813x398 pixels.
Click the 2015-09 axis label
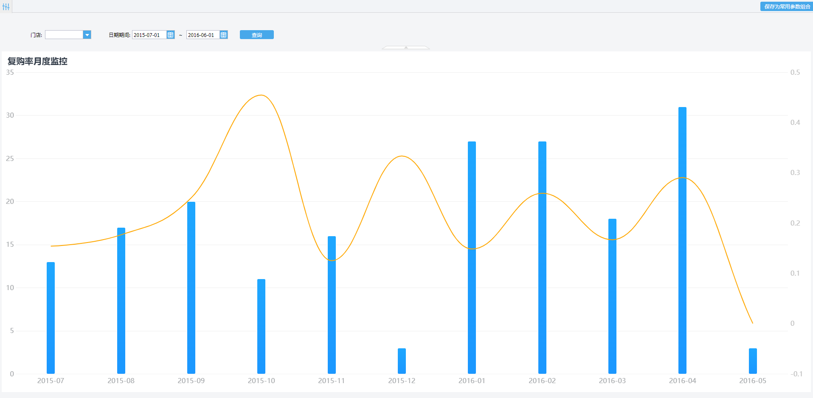[x=191, y=381]
